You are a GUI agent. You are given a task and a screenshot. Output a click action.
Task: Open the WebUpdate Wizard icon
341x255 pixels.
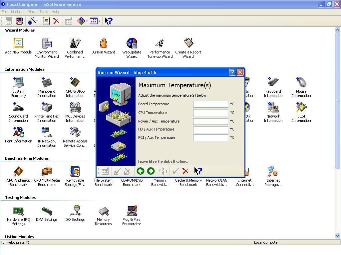click(x=132, y=48)
